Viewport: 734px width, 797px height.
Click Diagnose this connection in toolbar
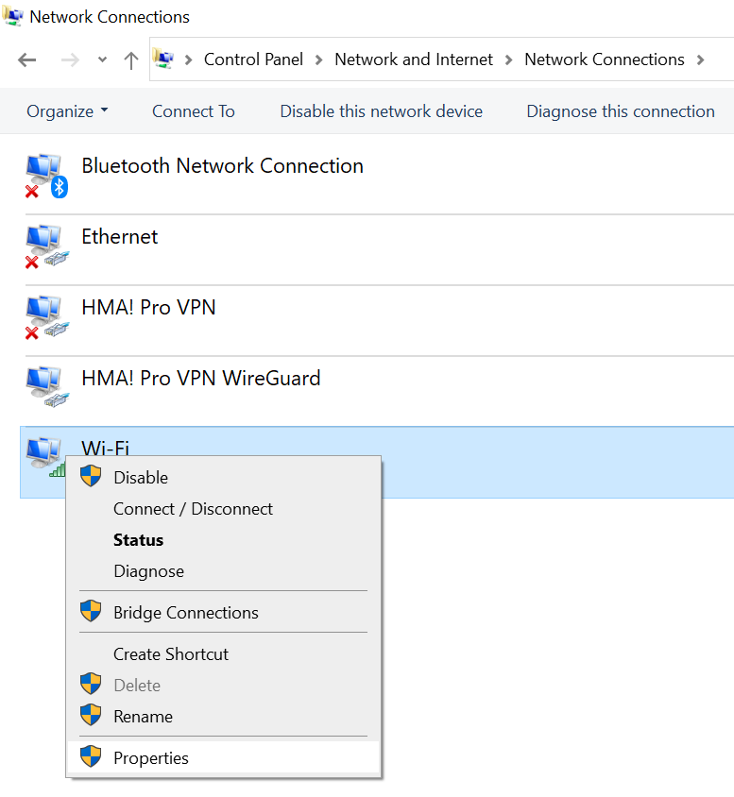tap(620, 111)
